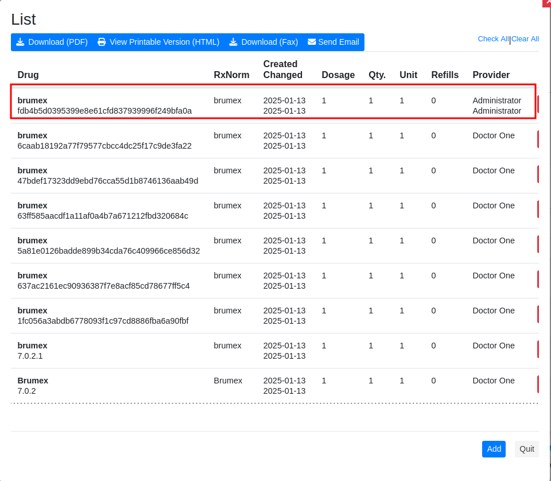The width and height of the screenshot is (551, 481).
Task: Select prescription 6caab18192a77f79577cbcc4dc25f17c9de3fa22
Action: pyautogui.click(x=275, y=141)
